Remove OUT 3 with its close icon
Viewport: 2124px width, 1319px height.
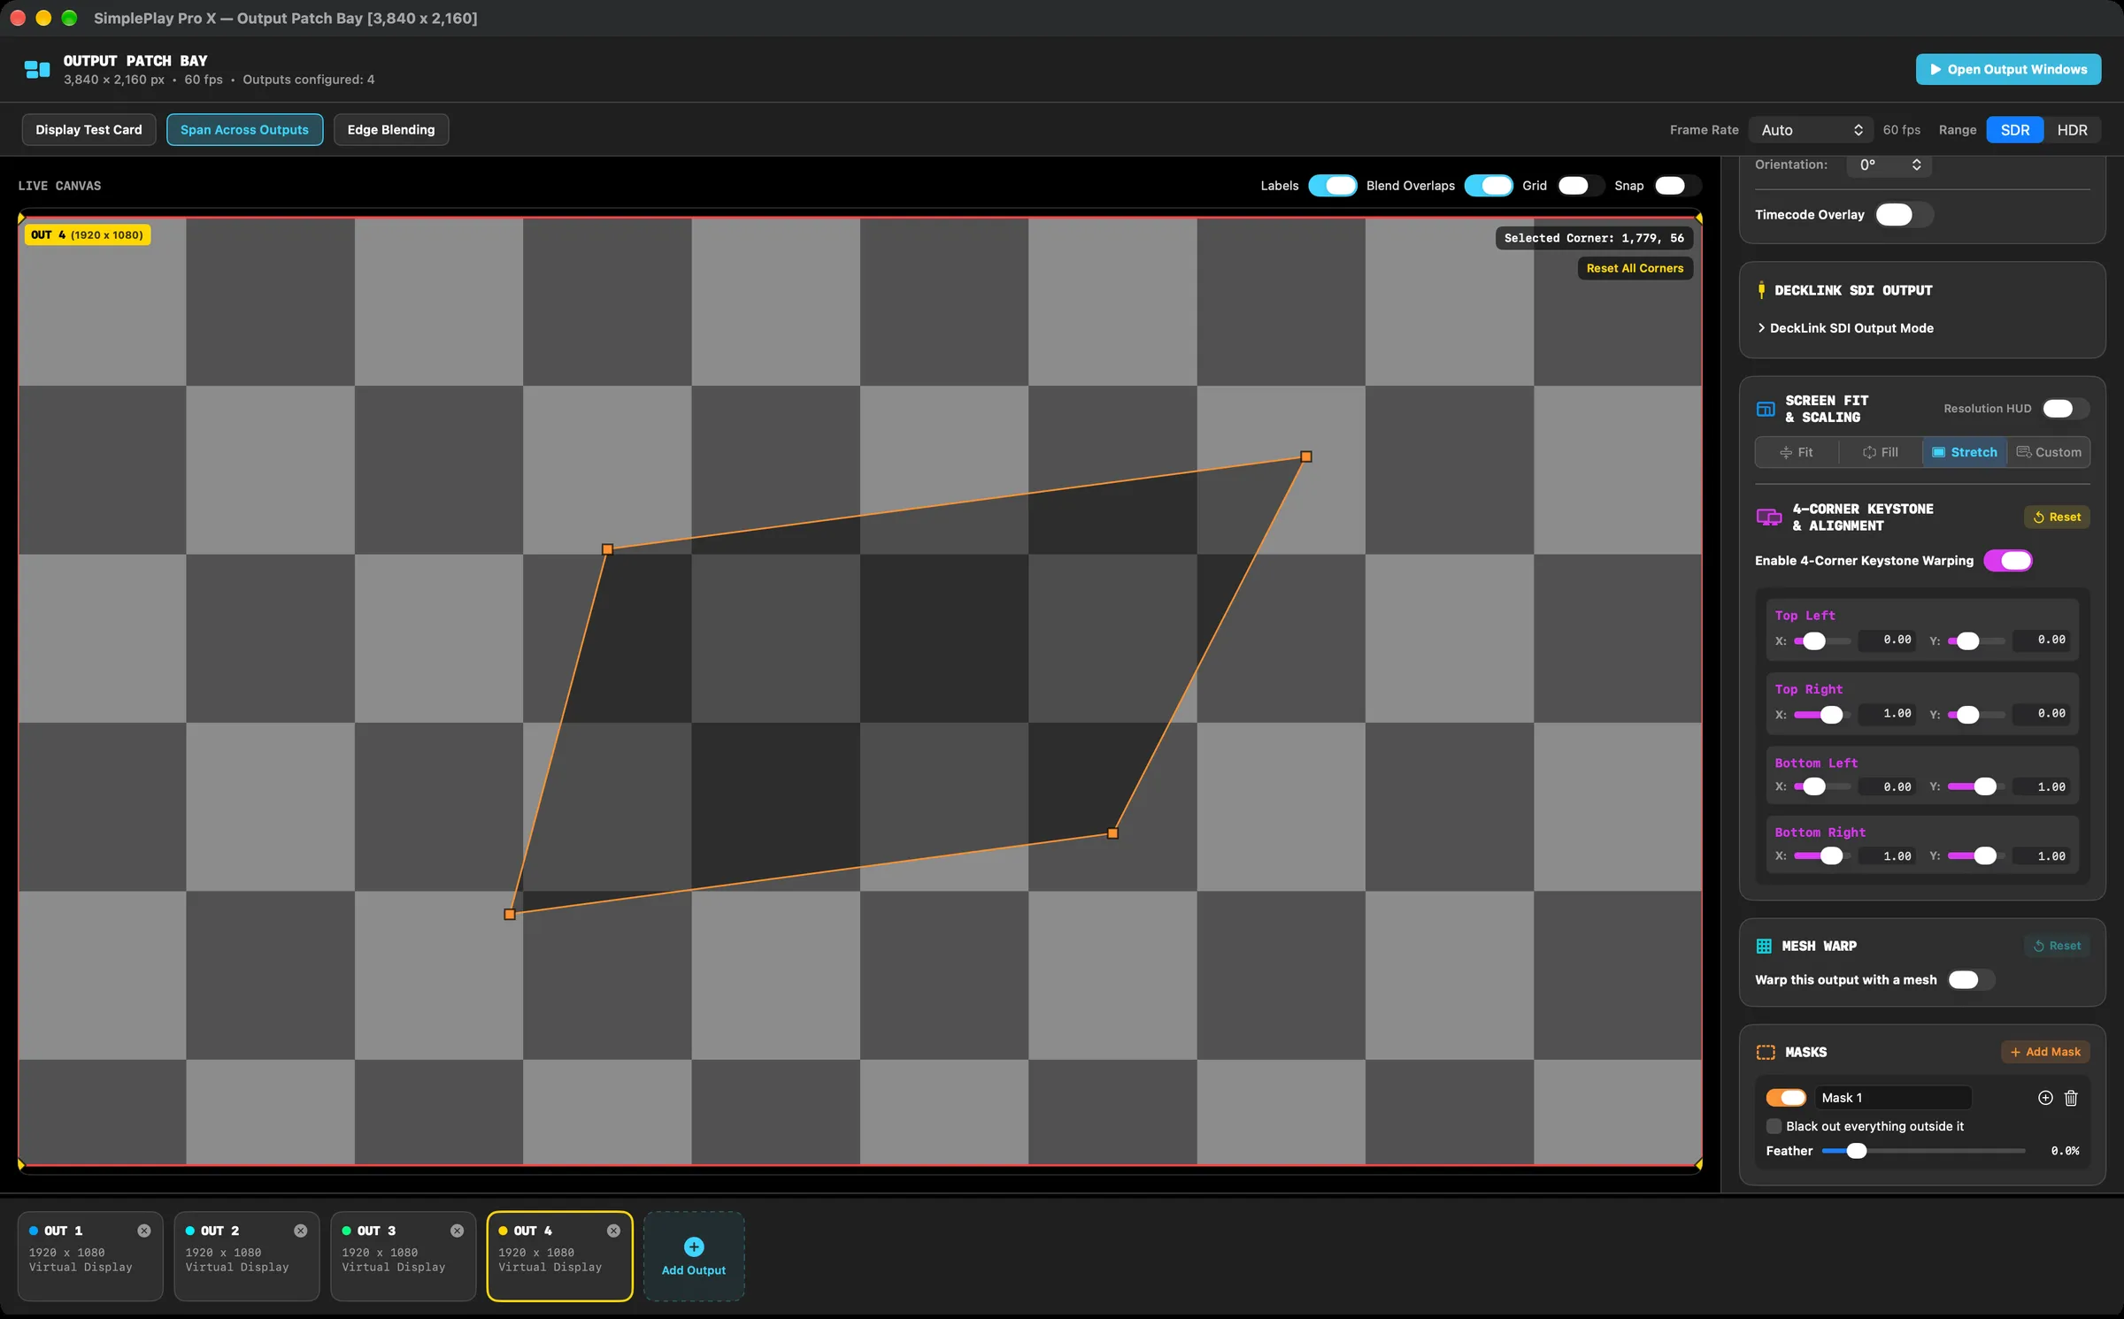(458, 1231)
